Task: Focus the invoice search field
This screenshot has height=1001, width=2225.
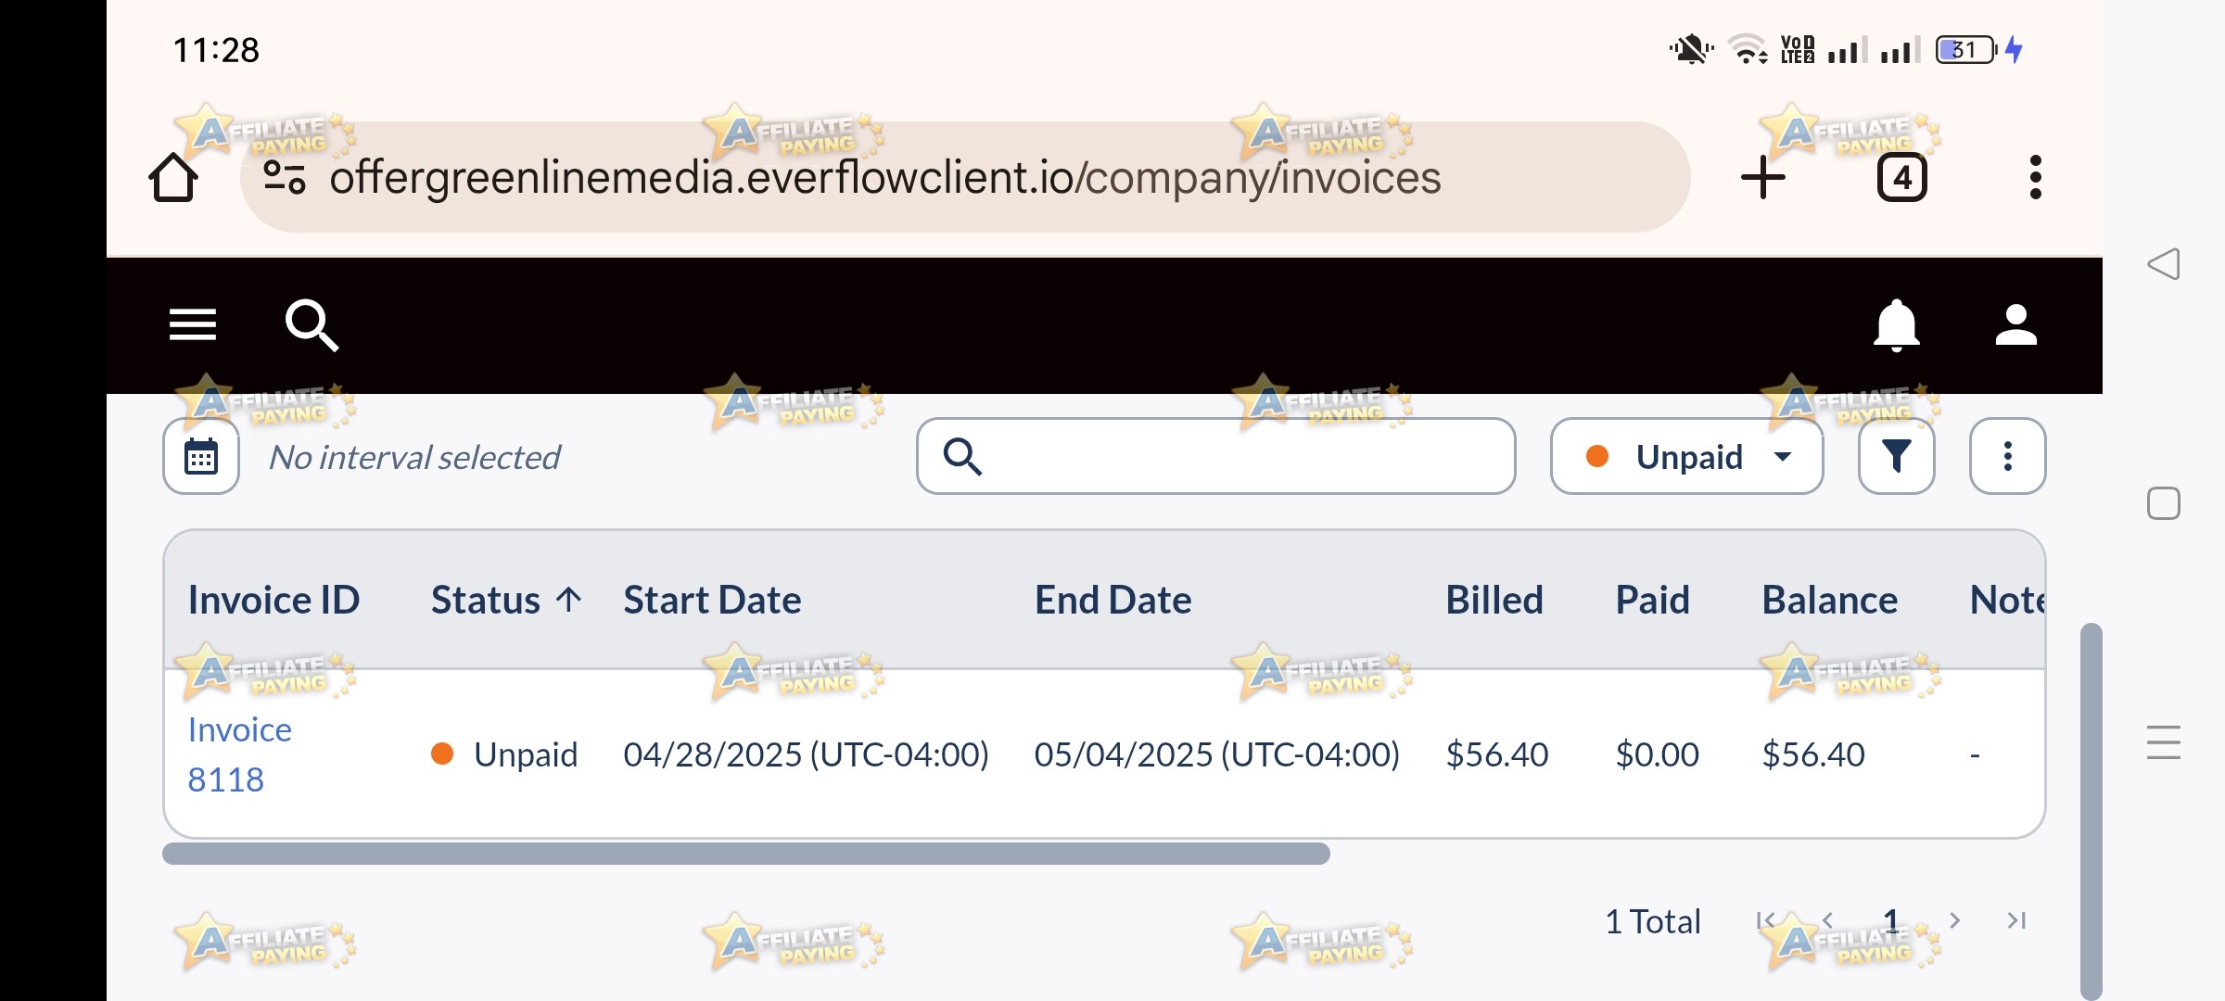Action: [1215, 456]
